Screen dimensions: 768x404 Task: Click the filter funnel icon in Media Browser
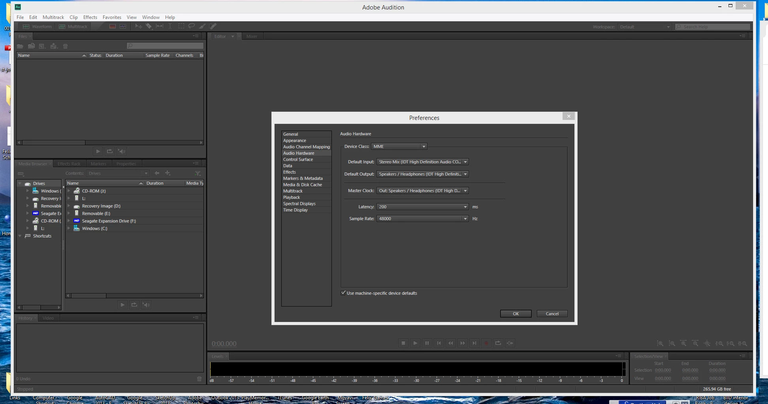click(198, 173)
